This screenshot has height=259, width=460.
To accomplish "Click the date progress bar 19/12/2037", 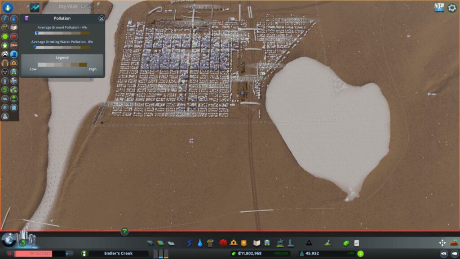I will click(x=40, y=254).
